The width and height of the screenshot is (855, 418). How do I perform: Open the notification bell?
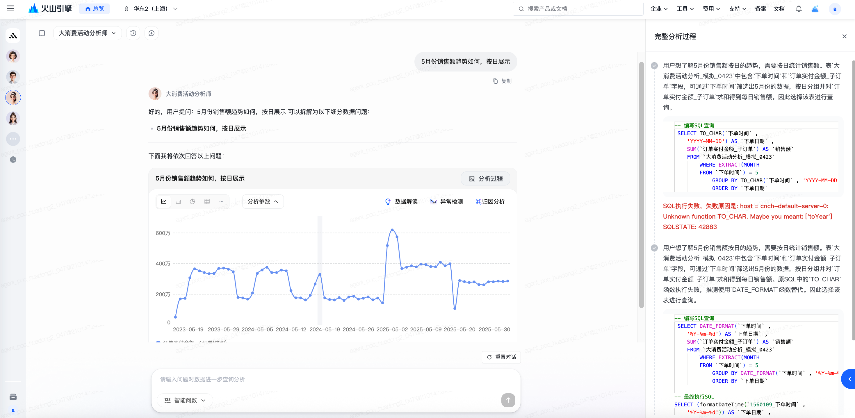799,9
